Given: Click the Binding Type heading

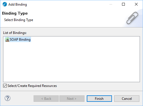Looking at the screenshot, I should click(x=15, y=13).
